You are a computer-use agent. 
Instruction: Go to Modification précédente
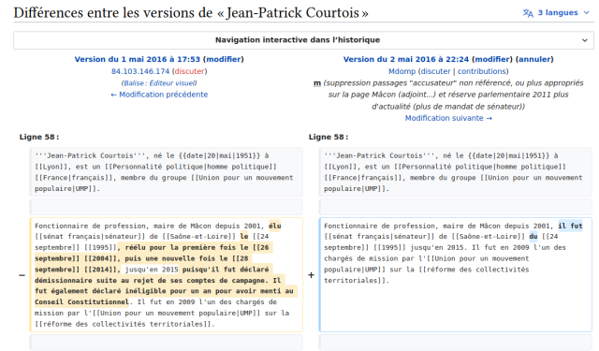pyautogui.click(x=159, y=95)
